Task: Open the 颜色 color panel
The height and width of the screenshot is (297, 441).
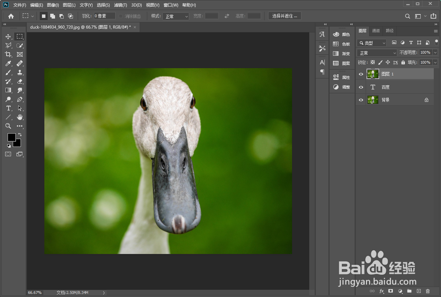Action: point(341,34)
